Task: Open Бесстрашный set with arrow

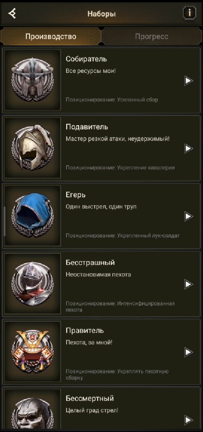Action: click(188, 284)
